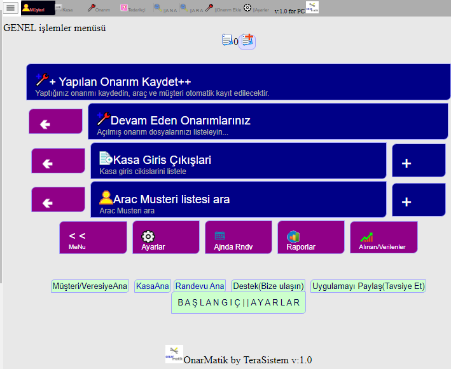Click the add note icon with red plus
This screenshot has height=369, width=451.
(247, 41)
